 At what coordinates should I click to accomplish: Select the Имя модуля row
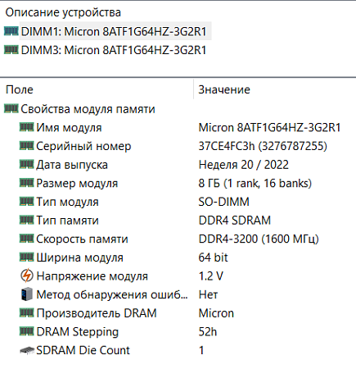click(x=178, y=127)
